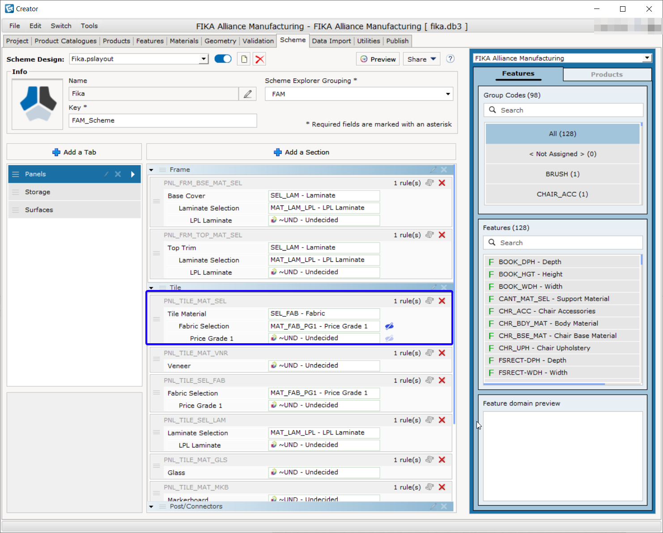Click the new scheme document icon
Image resolution: width=663 pixels, height=533 pixels.
244,59
